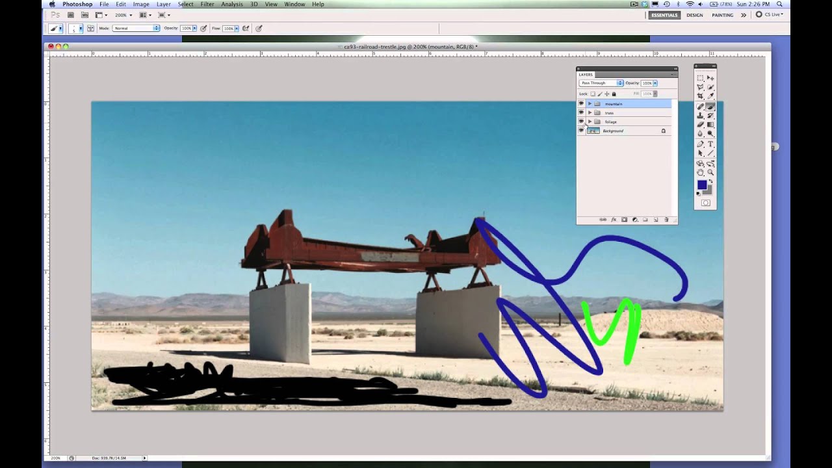The height and width of the screenshot is (468, 832).
Task: Open the brush preset picker
Action: [x=81, y=28]
